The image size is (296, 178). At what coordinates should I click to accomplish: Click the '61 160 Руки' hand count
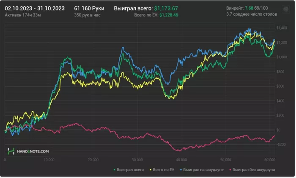[x=89, y=8]
